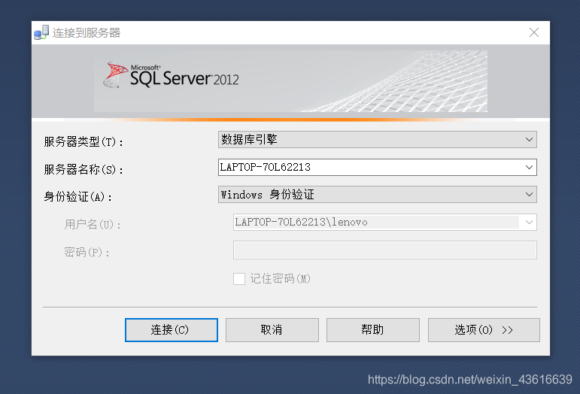This screenshot has height=394, width=580.
Task: Click the SQL Server 2012 logo
Action: pos(172,75)
